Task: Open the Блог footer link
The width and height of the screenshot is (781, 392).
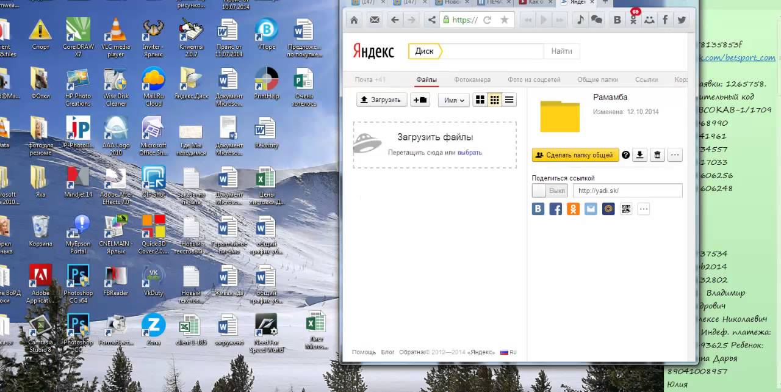Action: 388,352
